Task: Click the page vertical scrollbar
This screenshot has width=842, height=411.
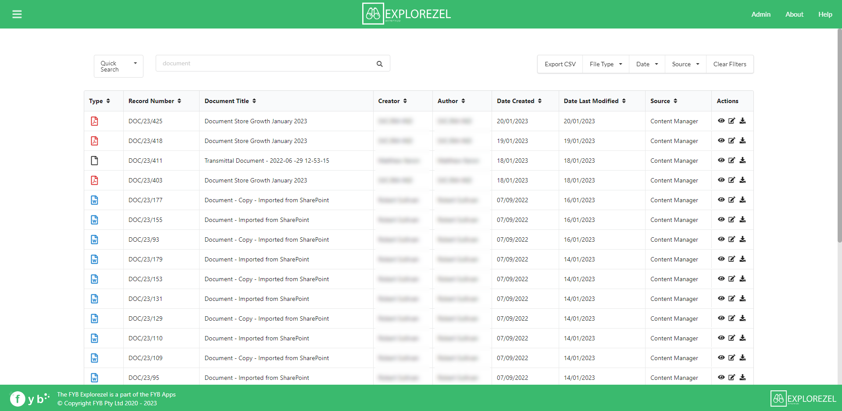Action: [x=839, y=136]
